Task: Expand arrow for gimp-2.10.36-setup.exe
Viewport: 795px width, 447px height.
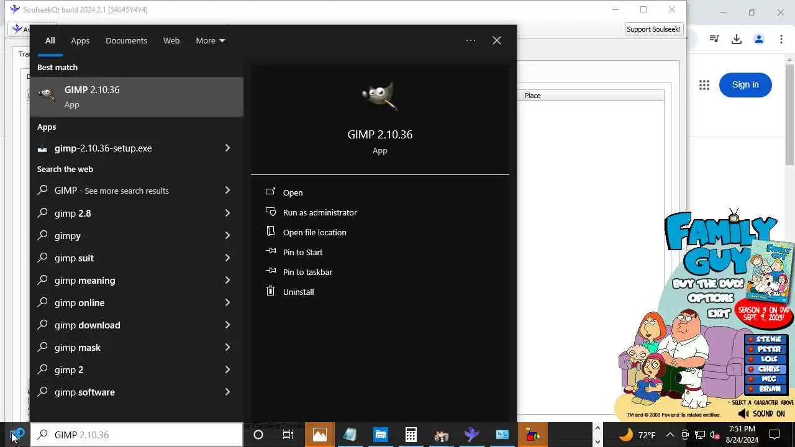Action: click(227, 148)
